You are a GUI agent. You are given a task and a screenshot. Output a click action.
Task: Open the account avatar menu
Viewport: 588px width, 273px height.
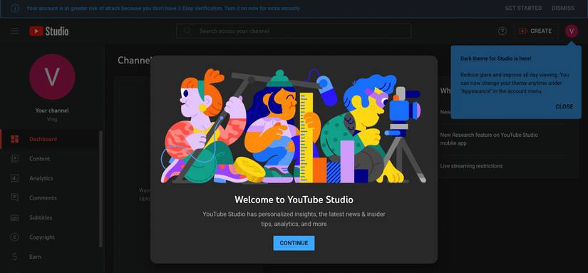(572, 31)
